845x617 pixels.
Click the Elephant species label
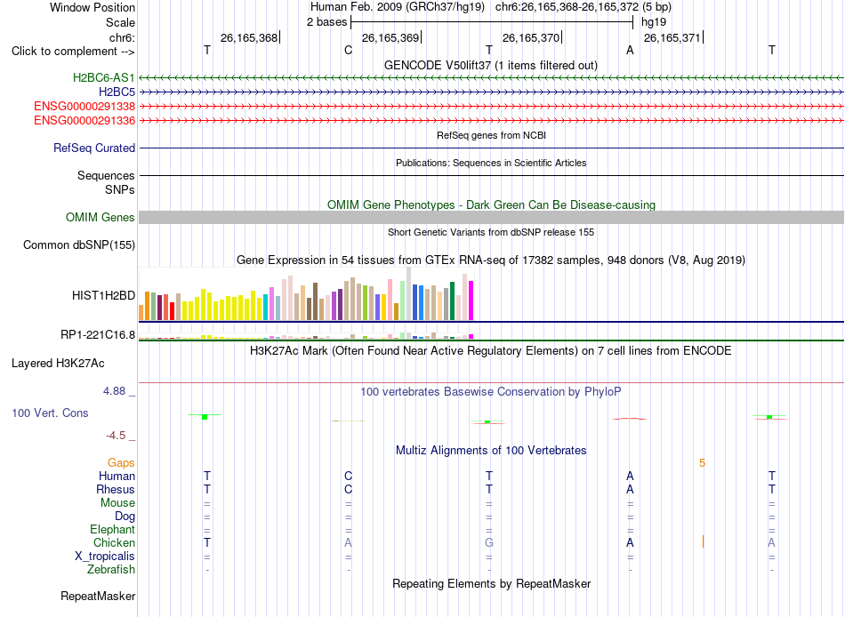click(x=112, y=530)
